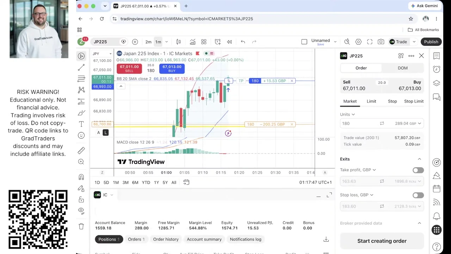451x254 pixels.
Task: Toggle hide all drawings eye icon
Action: point(81,211)
